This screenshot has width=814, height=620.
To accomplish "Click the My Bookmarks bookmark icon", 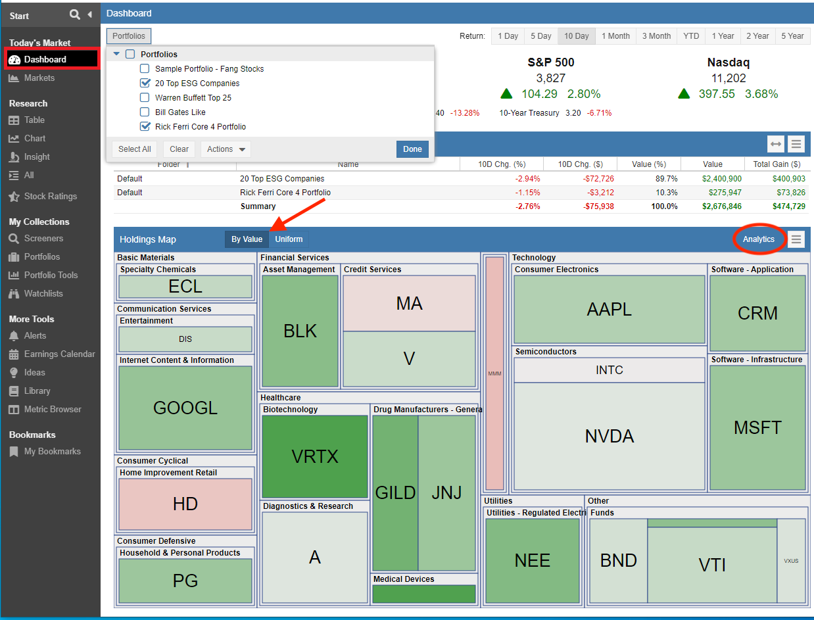I will click(14, 452).
